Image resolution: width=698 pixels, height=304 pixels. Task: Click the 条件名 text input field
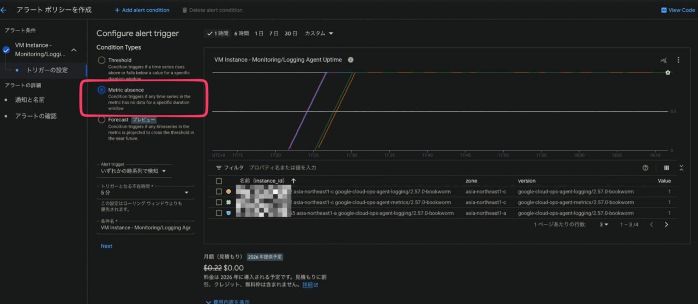pos(145,228)
